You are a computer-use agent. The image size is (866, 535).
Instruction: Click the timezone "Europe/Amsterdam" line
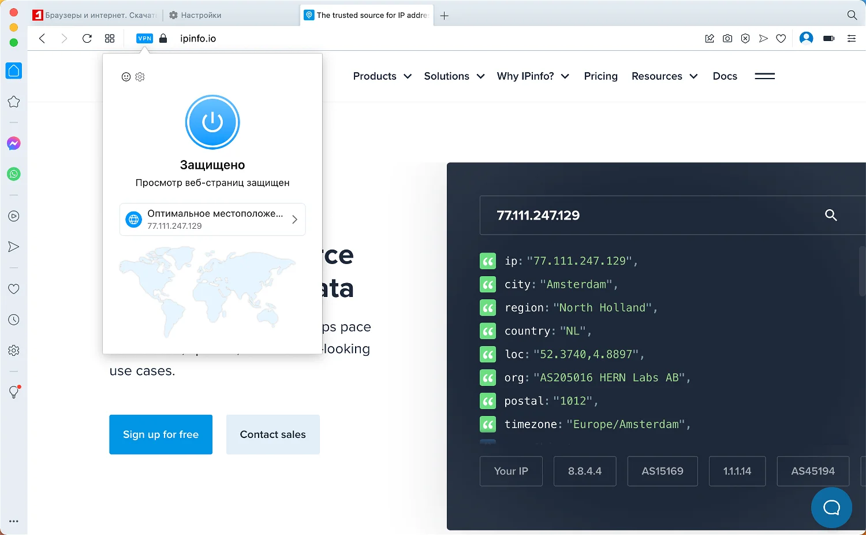[x=598, y=424]
